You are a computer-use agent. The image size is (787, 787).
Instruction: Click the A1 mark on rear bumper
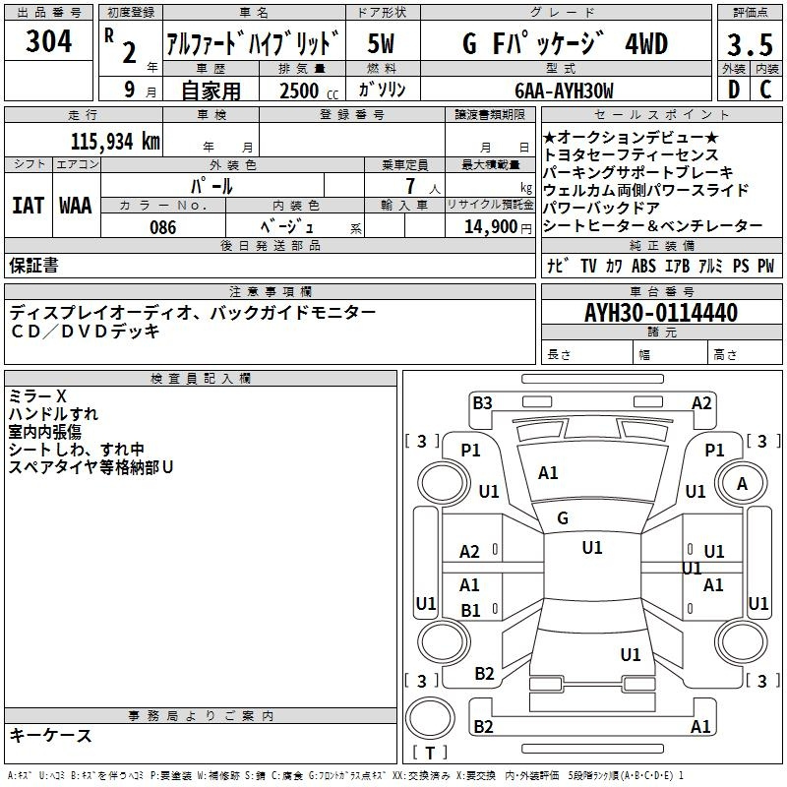tap(700, 727)
